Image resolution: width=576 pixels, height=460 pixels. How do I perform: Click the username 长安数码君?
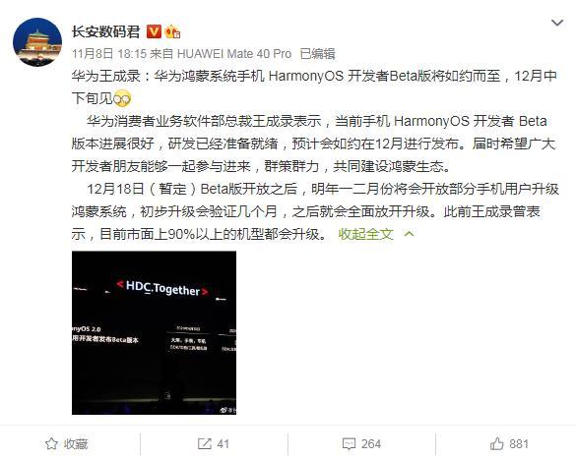[x=105, y=31]
